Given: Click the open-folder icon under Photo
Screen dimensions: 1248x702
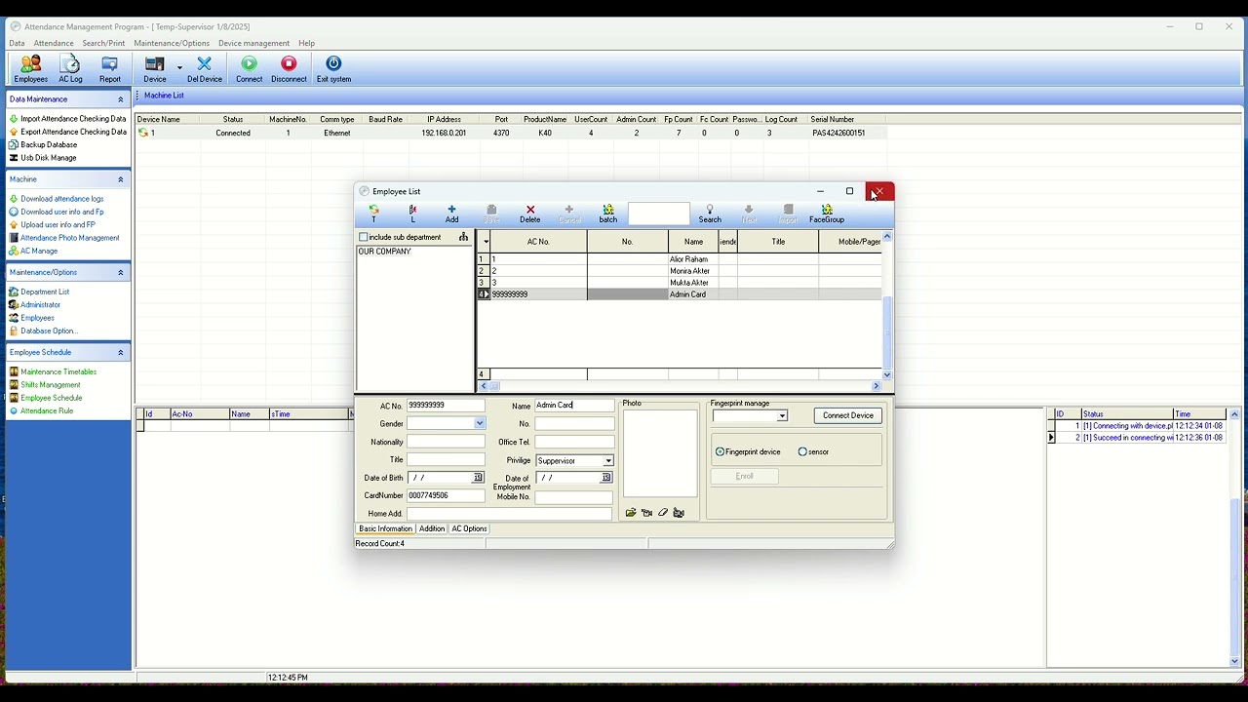Looking at the screenshot, I should click(x=631, y=513).
